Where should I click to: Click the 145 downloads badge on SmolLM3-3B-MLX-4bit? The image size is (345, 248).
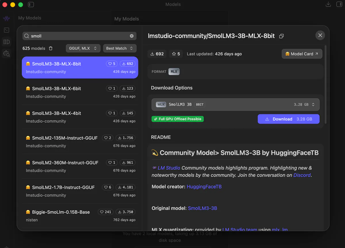127,113
